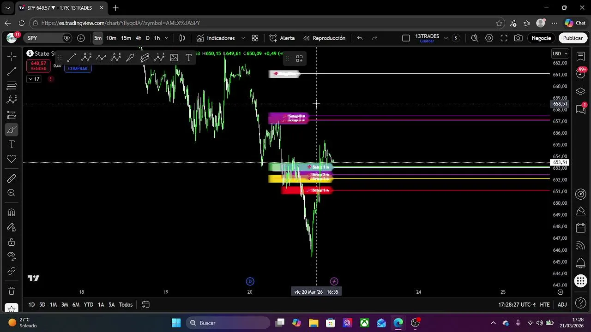Open the layout setup square icon
Viewport: 591px width, 332px height.
tap(406, 38)
